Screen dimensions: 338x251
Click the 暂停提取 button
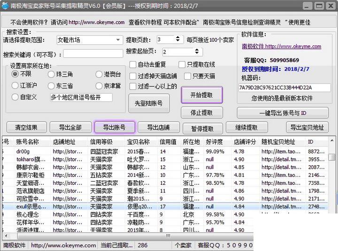point(202,129)
